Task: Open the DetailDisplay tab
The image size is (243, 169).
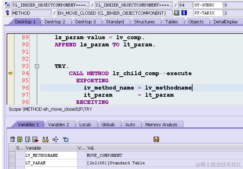Action: (226, 22)
